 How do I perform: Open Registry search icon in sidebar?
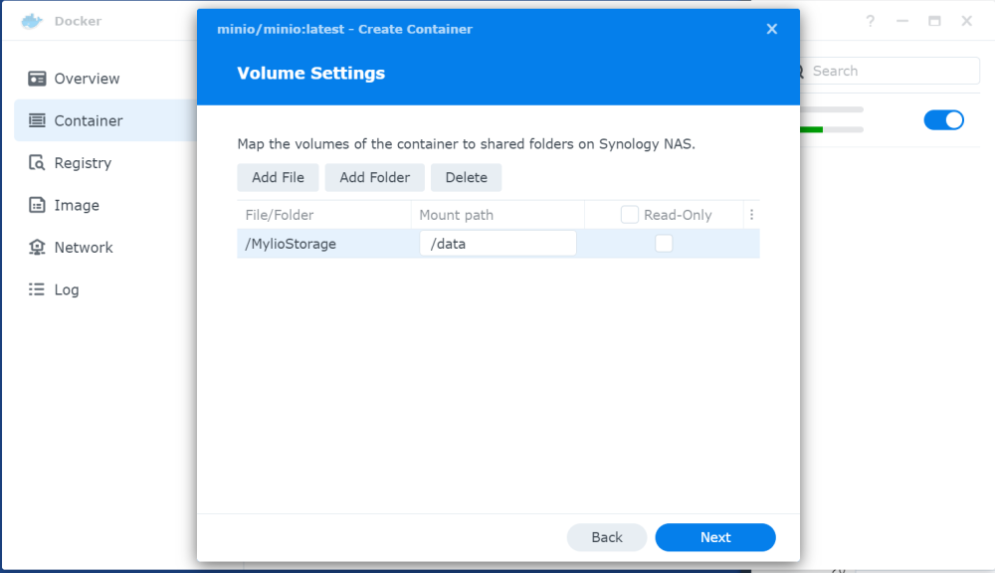coord(37,163)
